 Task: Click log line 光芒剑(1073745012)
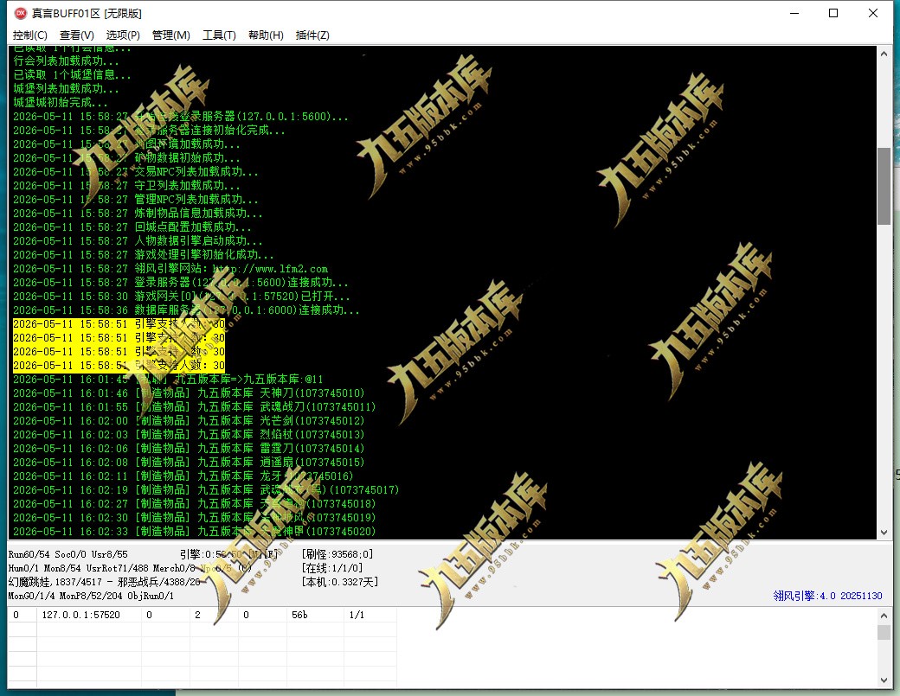tap(189, 421)
